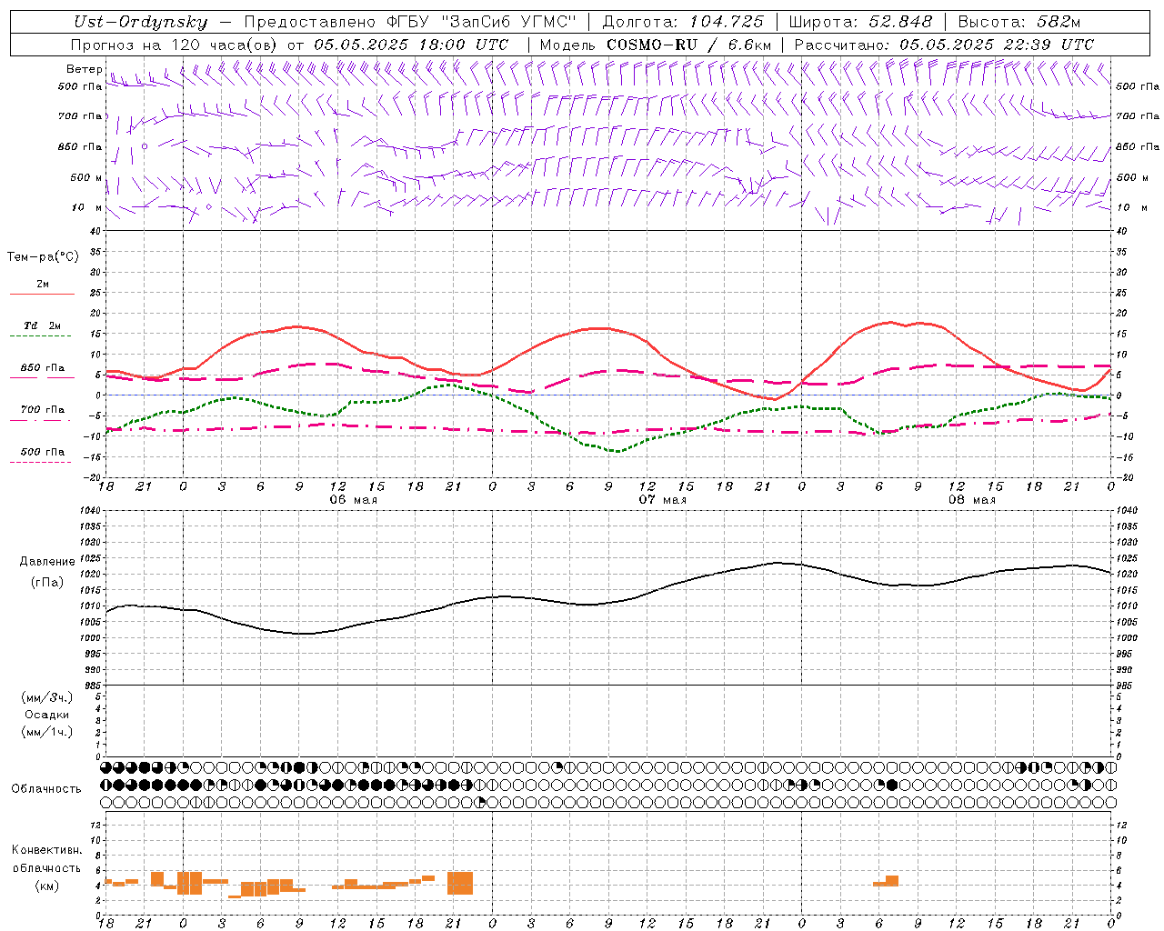Select the 'Td 2м' dew point legend entry
This screenshot has height=931, width=1164.
[42, 325]
